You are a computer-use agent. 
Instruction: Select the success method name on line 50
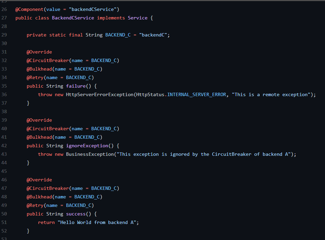(76, 214)
